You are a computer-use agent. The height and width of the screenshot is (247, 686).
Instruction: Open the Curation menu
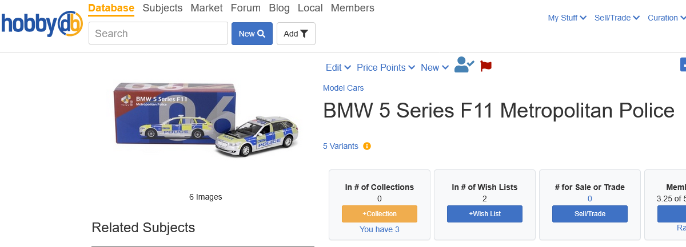pyautogui.click(x=666, y=18)
